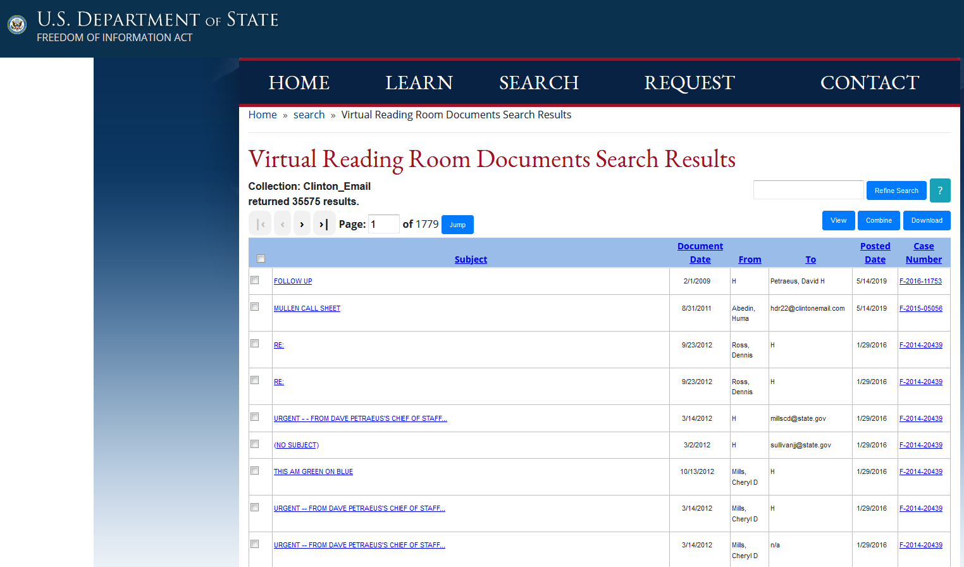Viewport: 964px width, 567px height.
Task: Open URGENT - - FROM DAVE PETRAEUS'S email
Action: coord(361,418)
